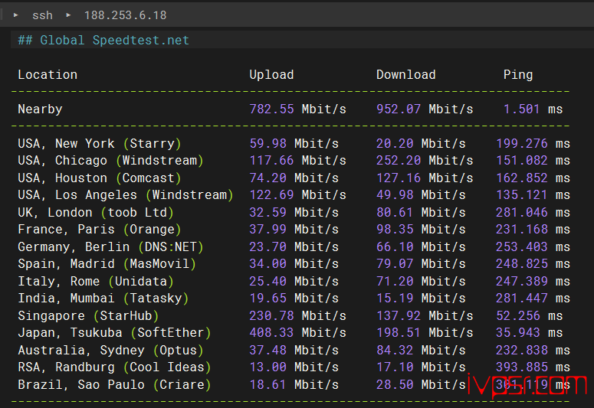Click Los Angeles ping 135.121

coord(522,195)
